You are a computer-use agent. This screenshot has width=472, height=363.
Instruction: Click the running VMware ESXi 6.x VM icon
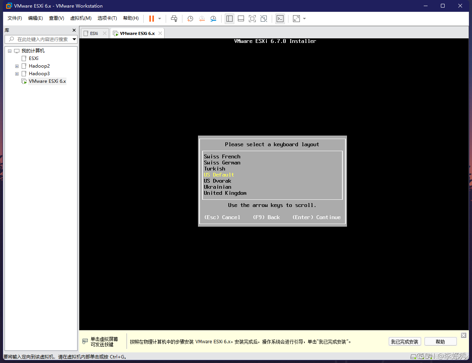point(24,81)
